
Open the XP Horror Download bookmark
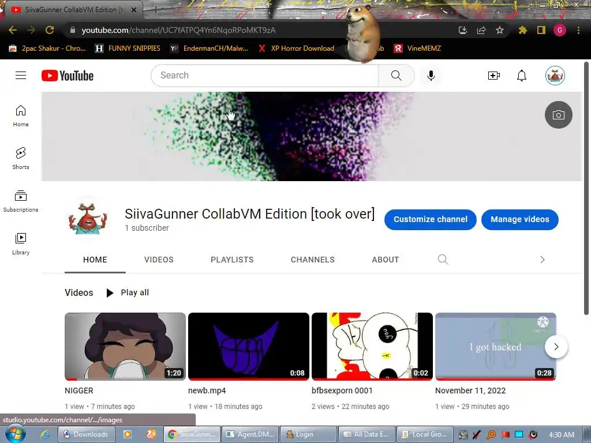click(296, 48)
